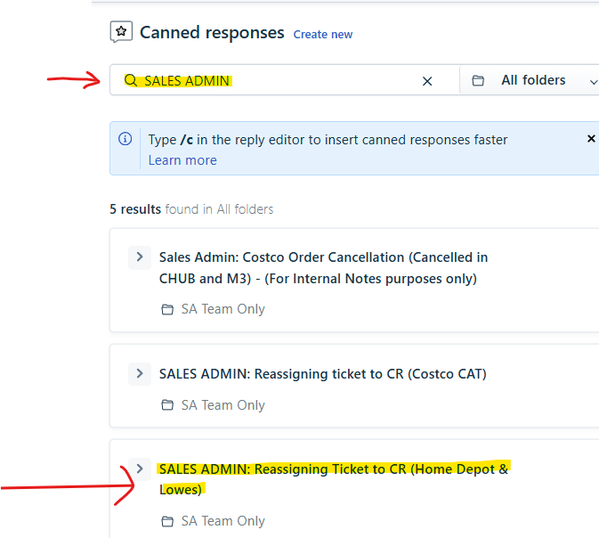Open the All folders dropdown
This screenshot has width=599, height=538.
pos(530,80)
